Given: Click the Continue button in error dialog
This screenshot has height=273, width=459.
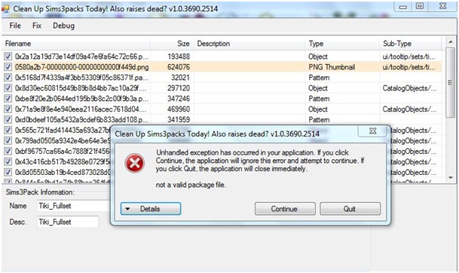Looking at the screenshot, I should click(285, 209).
